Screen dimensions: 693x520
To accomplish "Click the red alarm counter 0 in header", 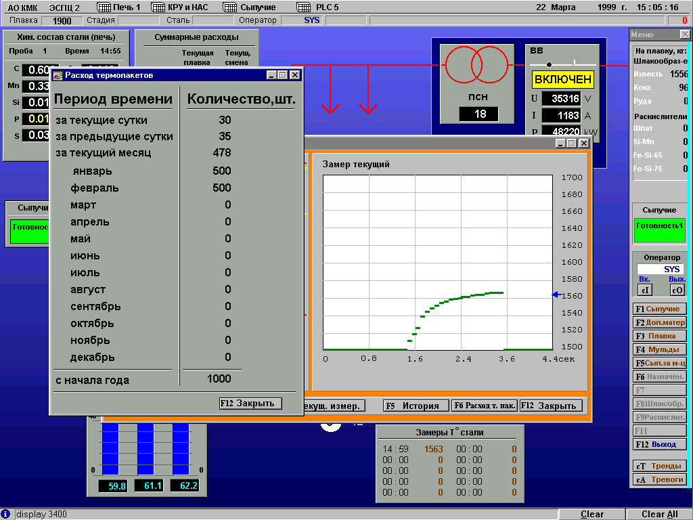I will tap(678, 20).
